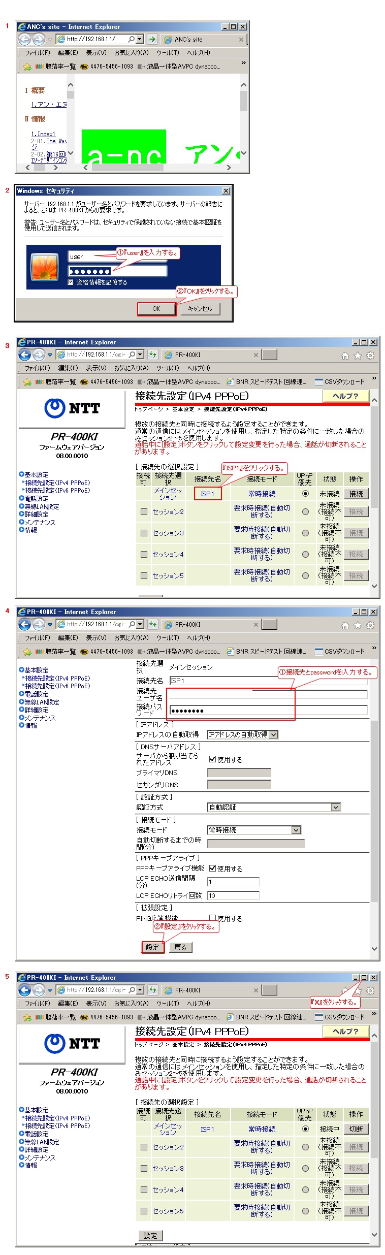Image resolution: width=385 pixels, height=1255 pixels.
Task: Expand the favorites bar chevron in the ANC's site window
Action: (x=243, y=63)
